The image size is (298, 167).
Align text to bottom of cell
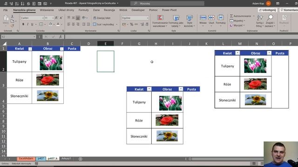tap(78, 18)
